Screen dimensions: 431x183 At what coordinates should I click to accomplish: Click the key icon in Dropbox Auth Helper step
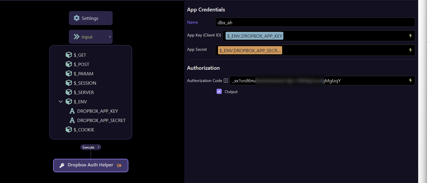pos(62,165)
